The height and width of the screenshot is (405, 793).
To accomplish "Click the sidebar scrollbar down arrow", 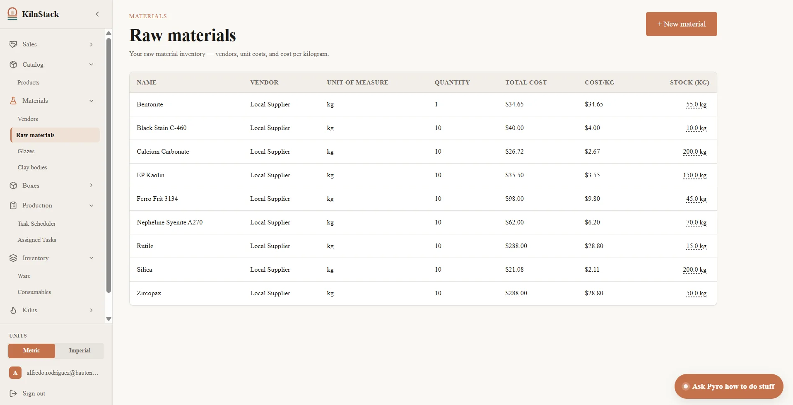I will pyautogui.click(x=108, y=319).
